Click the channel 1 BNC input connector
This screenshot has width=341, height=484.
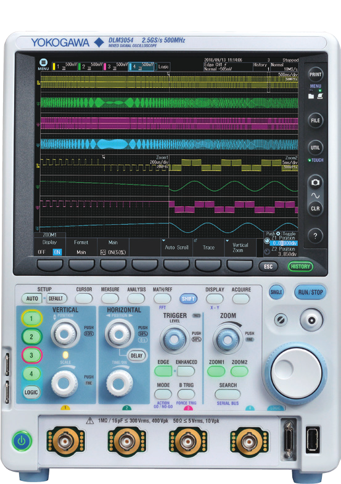[x=65, y=441]
